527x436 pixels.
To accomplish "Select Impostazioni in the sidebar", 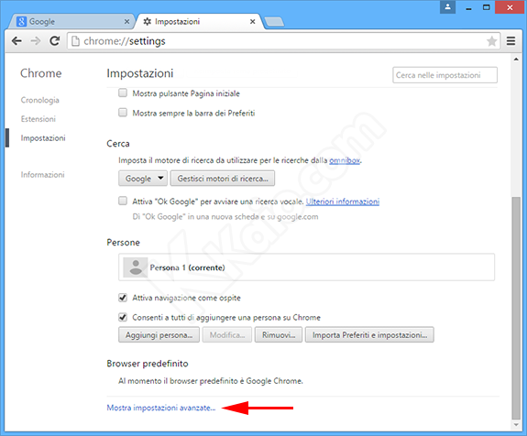I will pyautogui.click(x=43, y=138).
